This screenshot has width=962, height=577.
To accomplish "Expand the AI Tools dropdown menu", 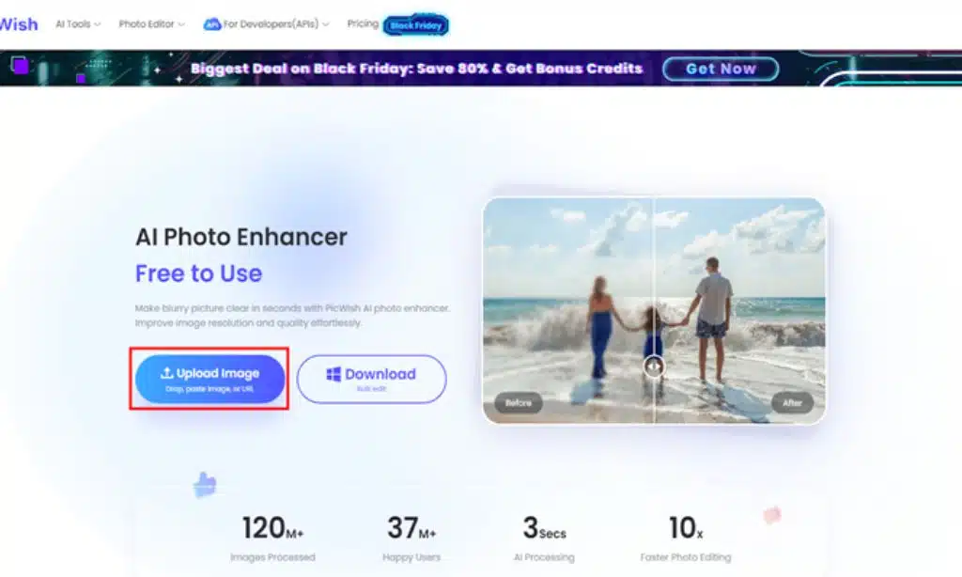I will pyautogui.click(x=77, y=24).
